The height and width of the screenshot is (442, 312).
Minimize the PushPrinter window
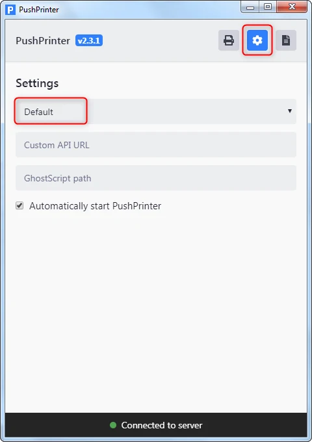click(x=250, y=7)
